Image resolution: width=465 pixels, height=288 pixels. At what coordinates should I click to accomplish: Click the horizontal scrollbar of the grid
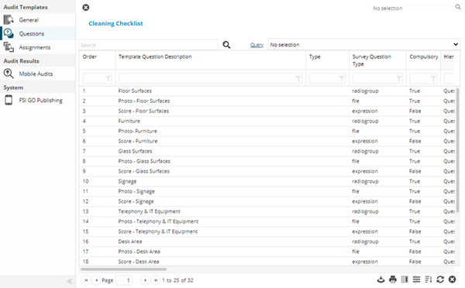pyautogui.click(x=123, y=269)
